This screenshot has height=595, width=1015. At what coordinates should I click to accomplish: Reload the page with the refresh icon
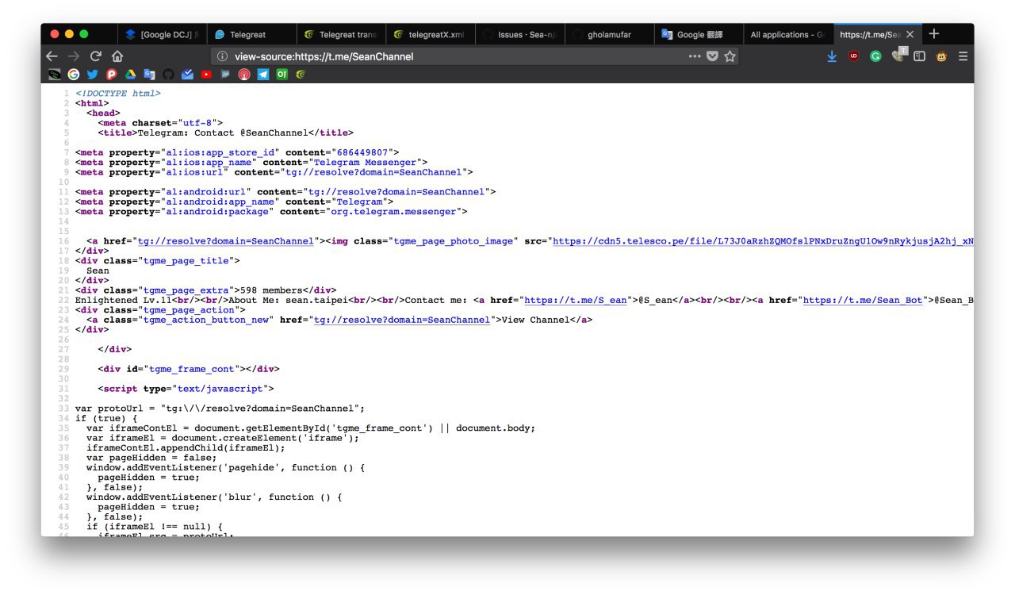pyautogui.click(x=95, y=56)
